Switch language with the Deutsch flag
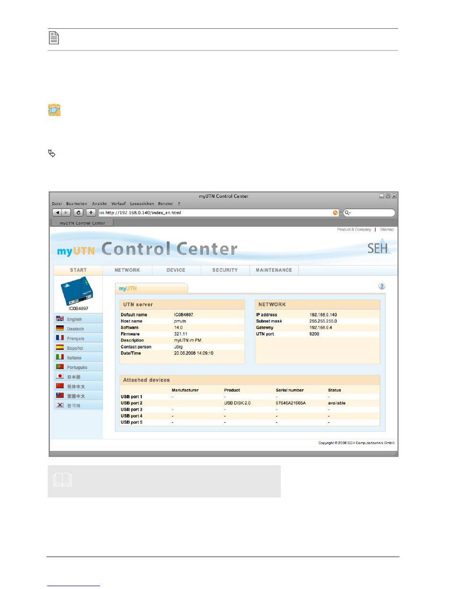Viewport: 455px width, 589px height. pos(60,329)
